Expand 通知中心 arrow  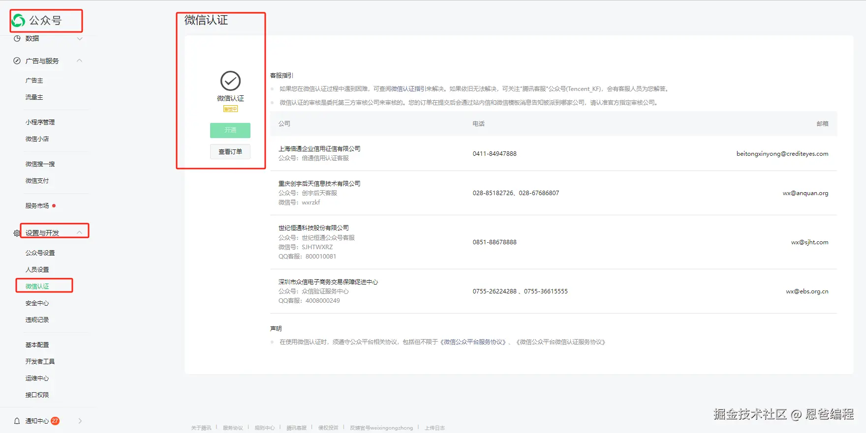pyautogui.click(x=80, y=421)
